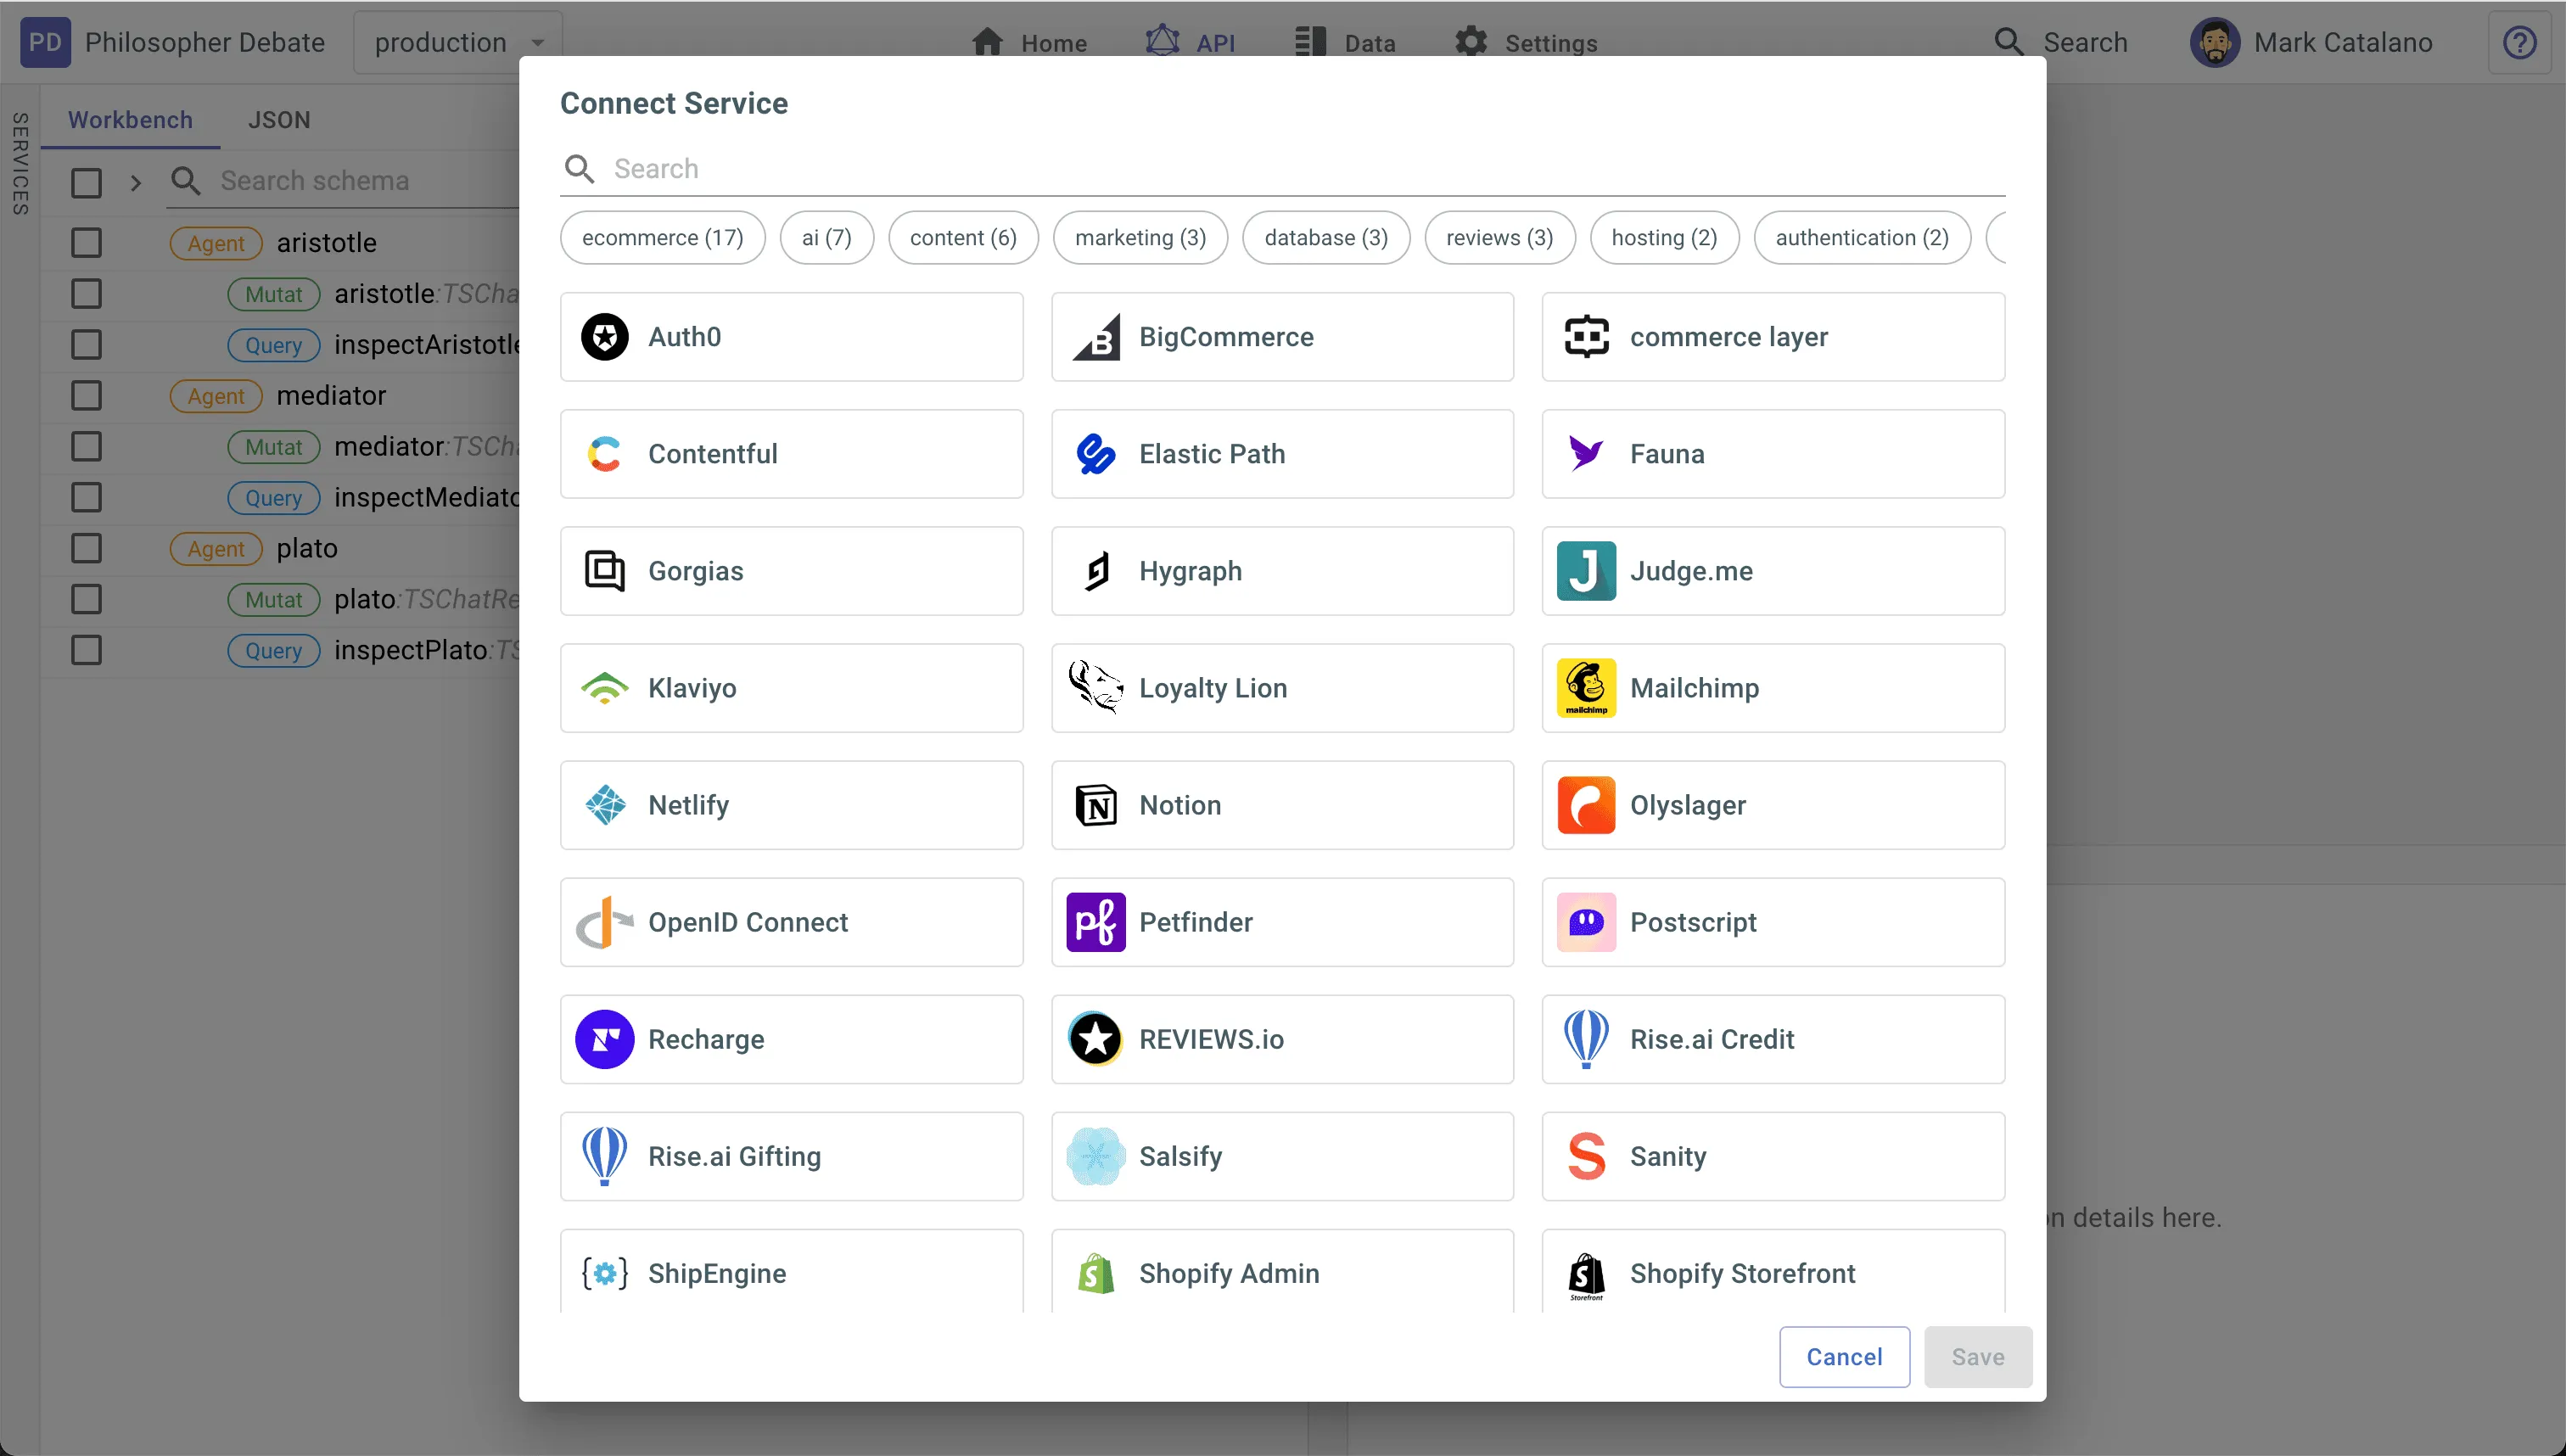The width and height of the screenshot is (2566, 1456).
Task: Click the Philosopher Debate project name
Action: (x=204, y=43)
